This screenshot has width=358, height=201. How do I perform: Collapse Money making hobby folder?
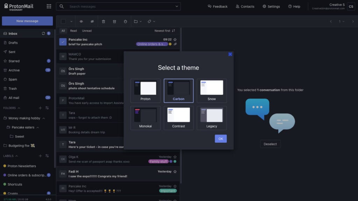click(x=44, y=118)
